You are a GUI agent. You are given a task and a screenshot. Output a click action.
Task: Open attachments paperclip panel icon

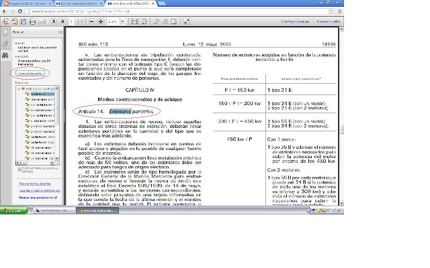pos(5,44)
